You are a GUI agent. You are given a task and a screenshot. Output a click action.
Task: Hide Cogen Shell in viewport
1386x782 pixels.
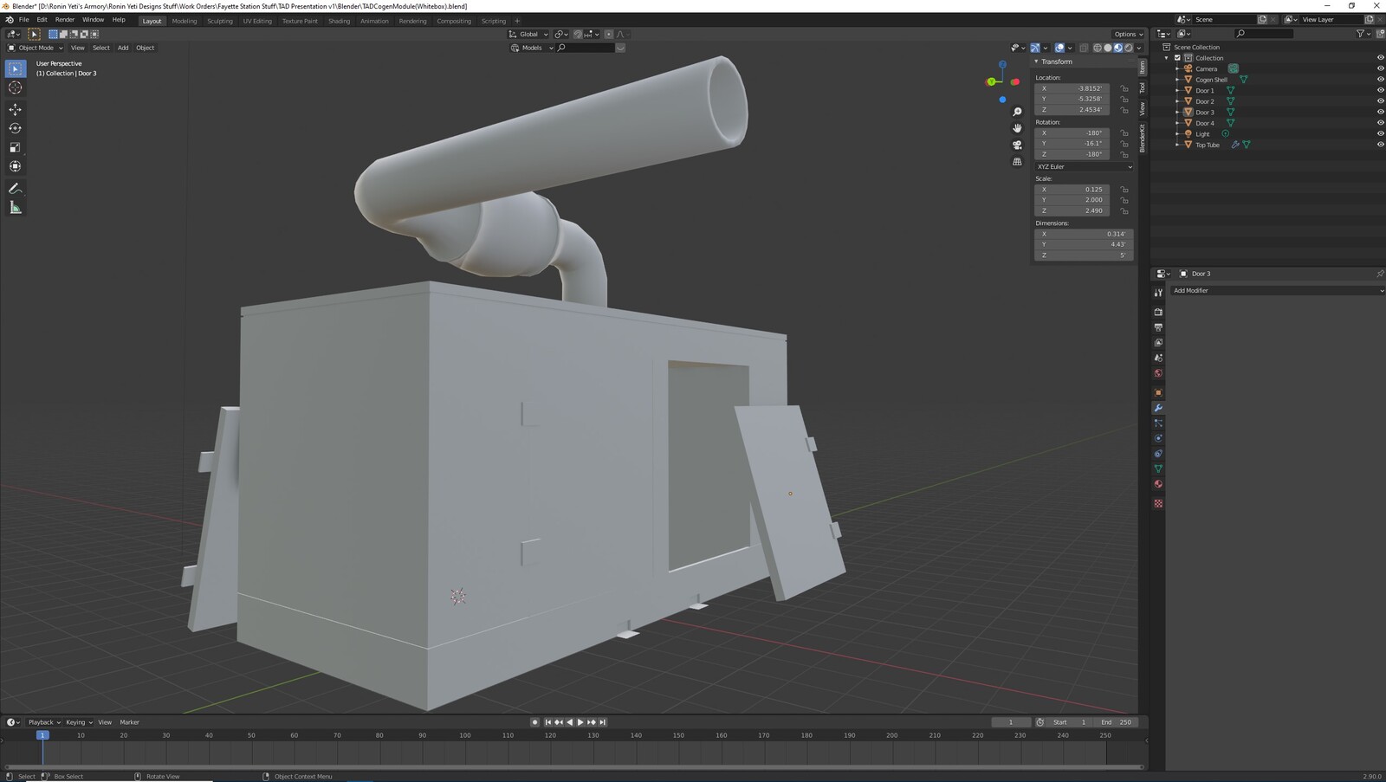click(x=1380, y=80)
